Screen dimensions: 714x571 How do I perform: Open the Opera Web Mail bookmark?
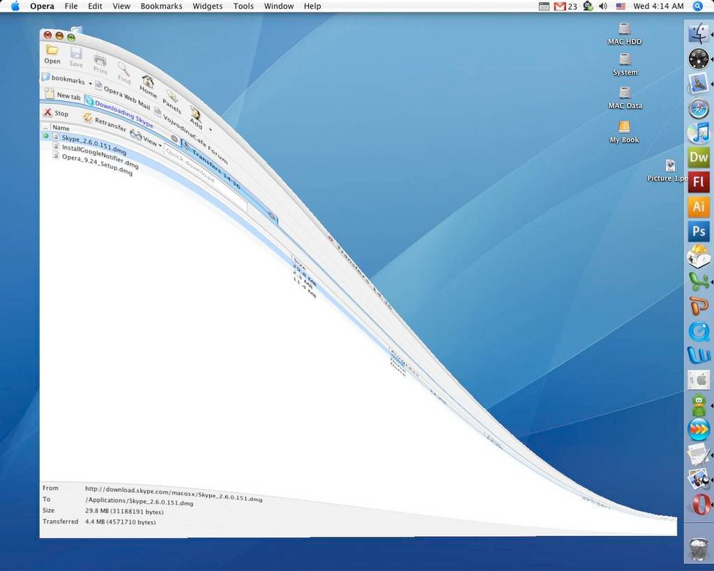[x=122, y=96]
